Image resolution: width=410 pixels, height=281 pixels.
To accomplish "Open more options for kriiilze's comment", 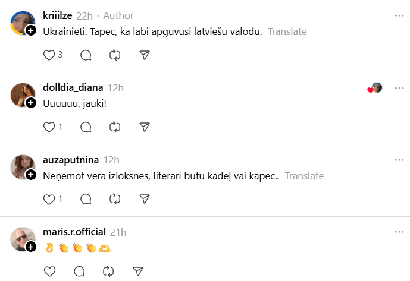I will [x=399, y=15].
